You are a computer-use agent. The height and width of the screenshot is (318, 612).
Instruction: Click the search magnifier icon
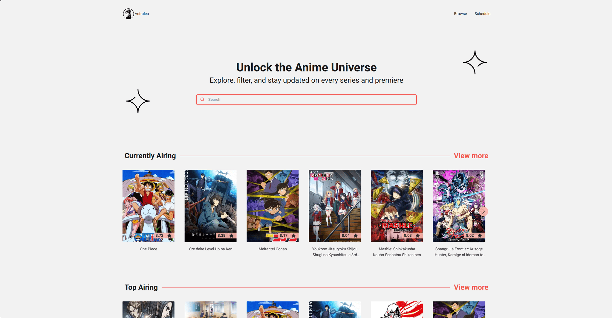click(x=202, y=100)
